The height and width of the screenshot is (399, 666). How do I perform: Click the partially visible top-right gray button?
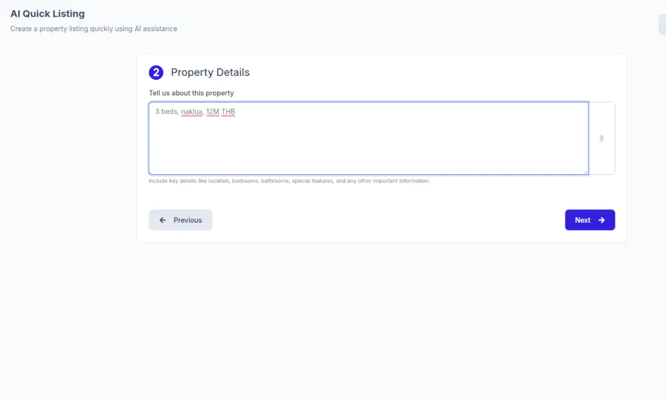(662, 25)
